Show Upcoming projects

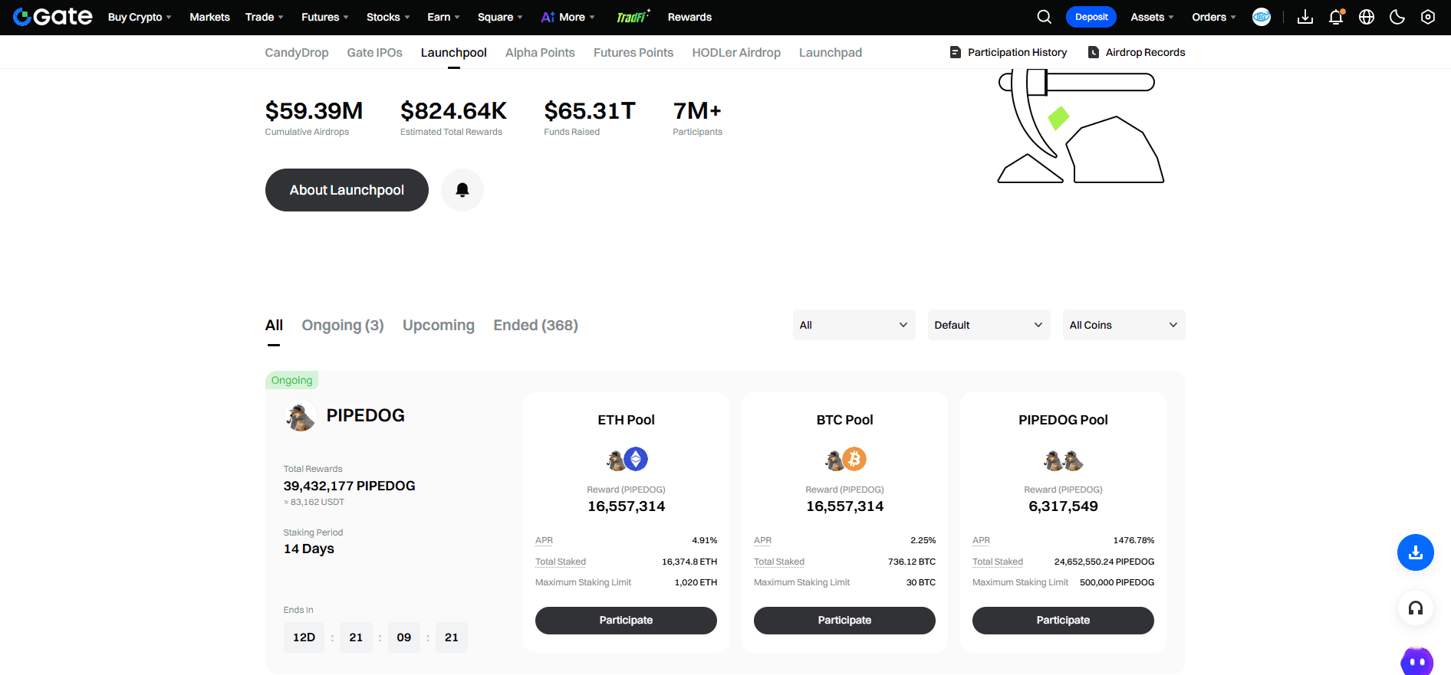(x=439, y=325)
